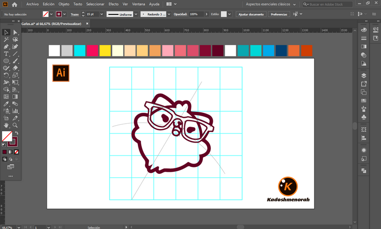This screenshot has height=229, width=381.
Task: Open the Align panel icon
Action: click(364, 138)
